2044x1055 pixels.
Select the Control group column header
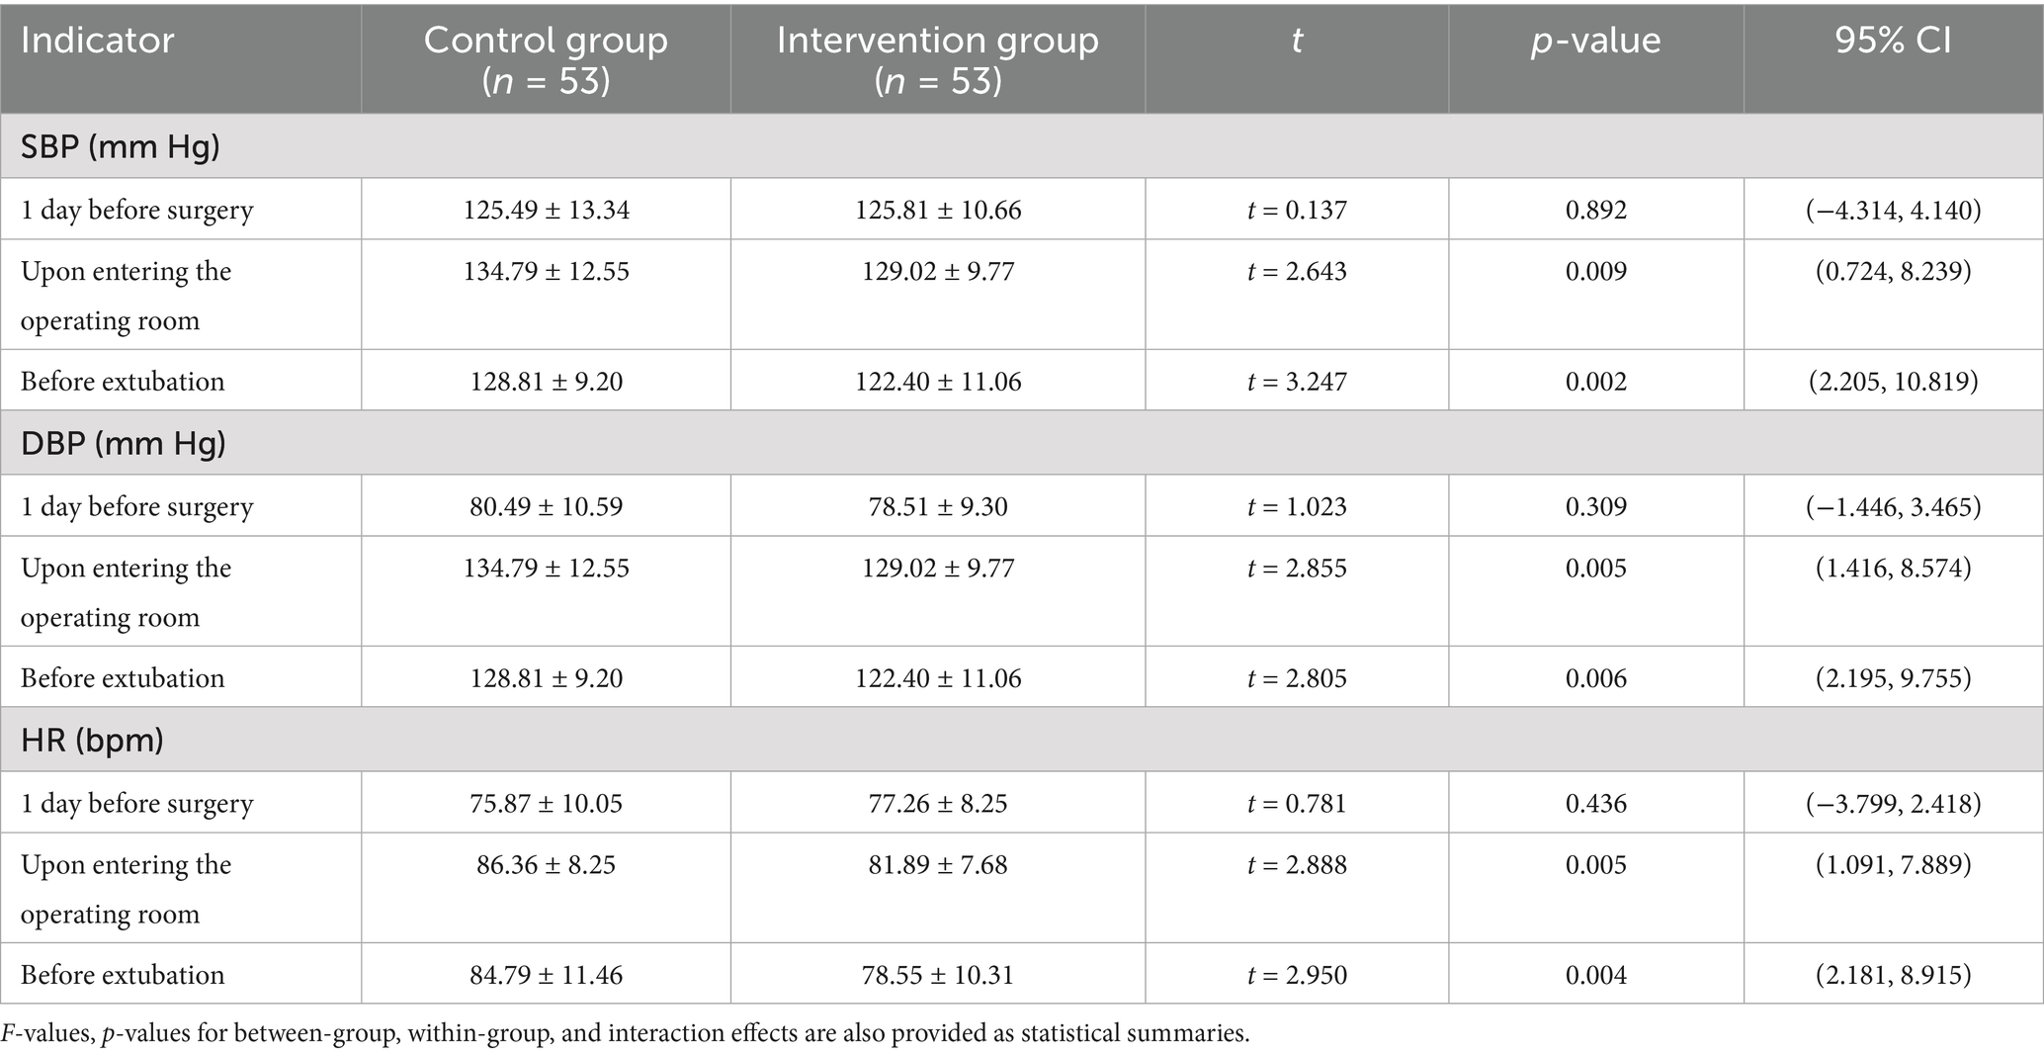tap(546, 59)
